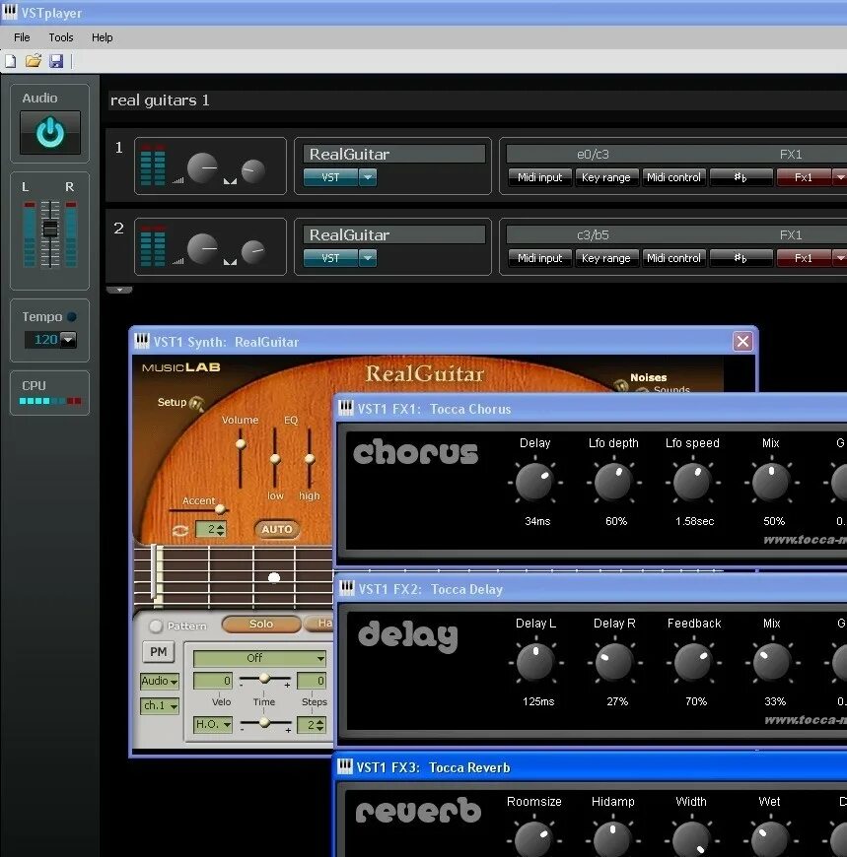Click the RealGuitar Setup wrench icon
Image resolution: width=847 pixels, height=857 pixels.
click(x=197, y=404)
